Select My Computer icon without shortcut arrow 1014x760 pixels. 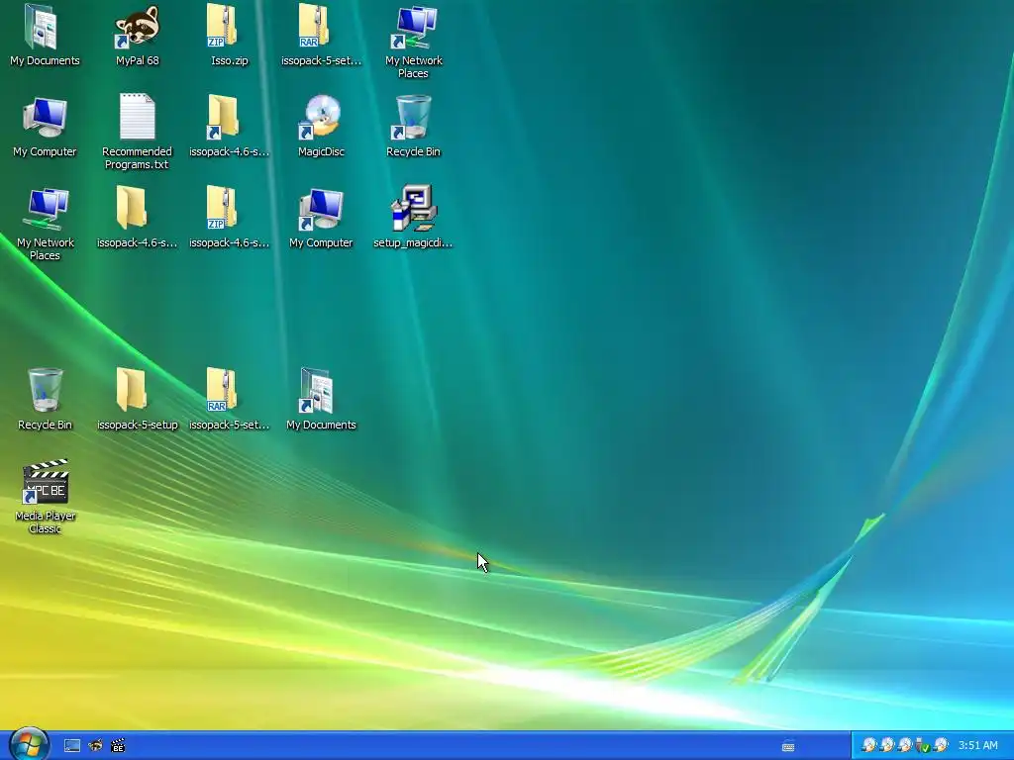[x=46, y=127]
